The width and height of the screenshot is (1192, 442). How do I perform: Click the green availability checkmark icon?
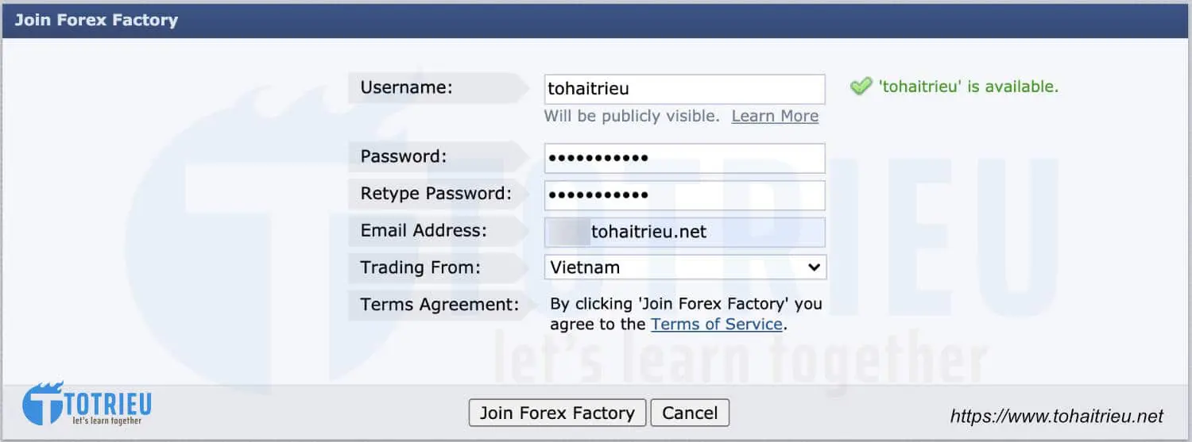(861, 86)
